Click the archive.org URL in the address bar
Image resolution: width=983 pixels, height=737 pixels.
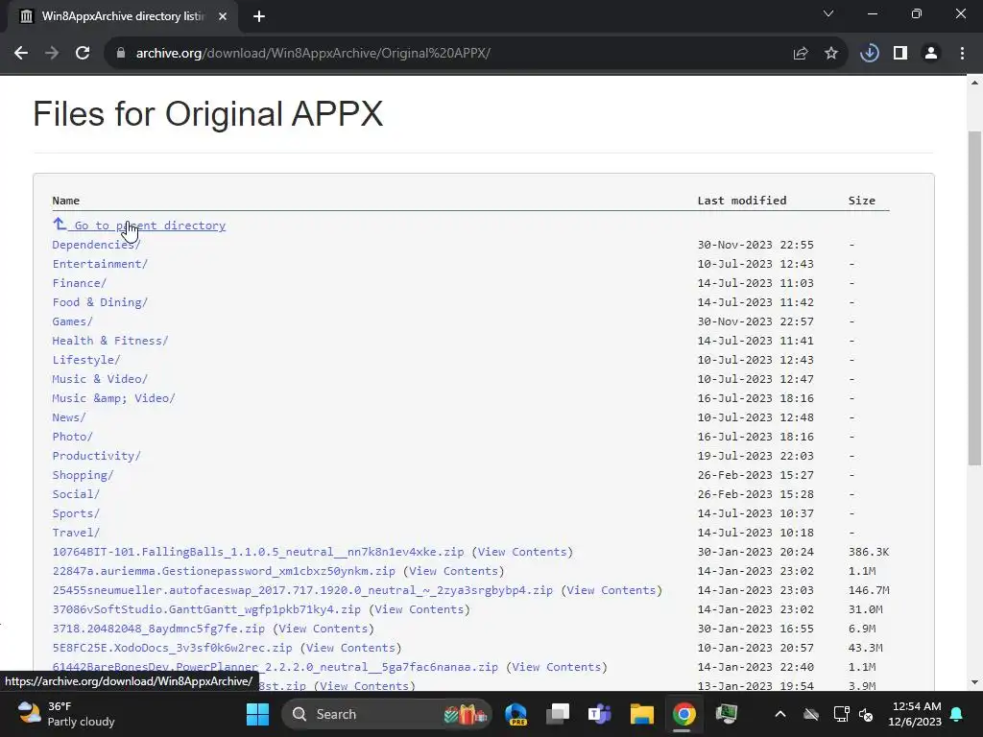[313, 54]
